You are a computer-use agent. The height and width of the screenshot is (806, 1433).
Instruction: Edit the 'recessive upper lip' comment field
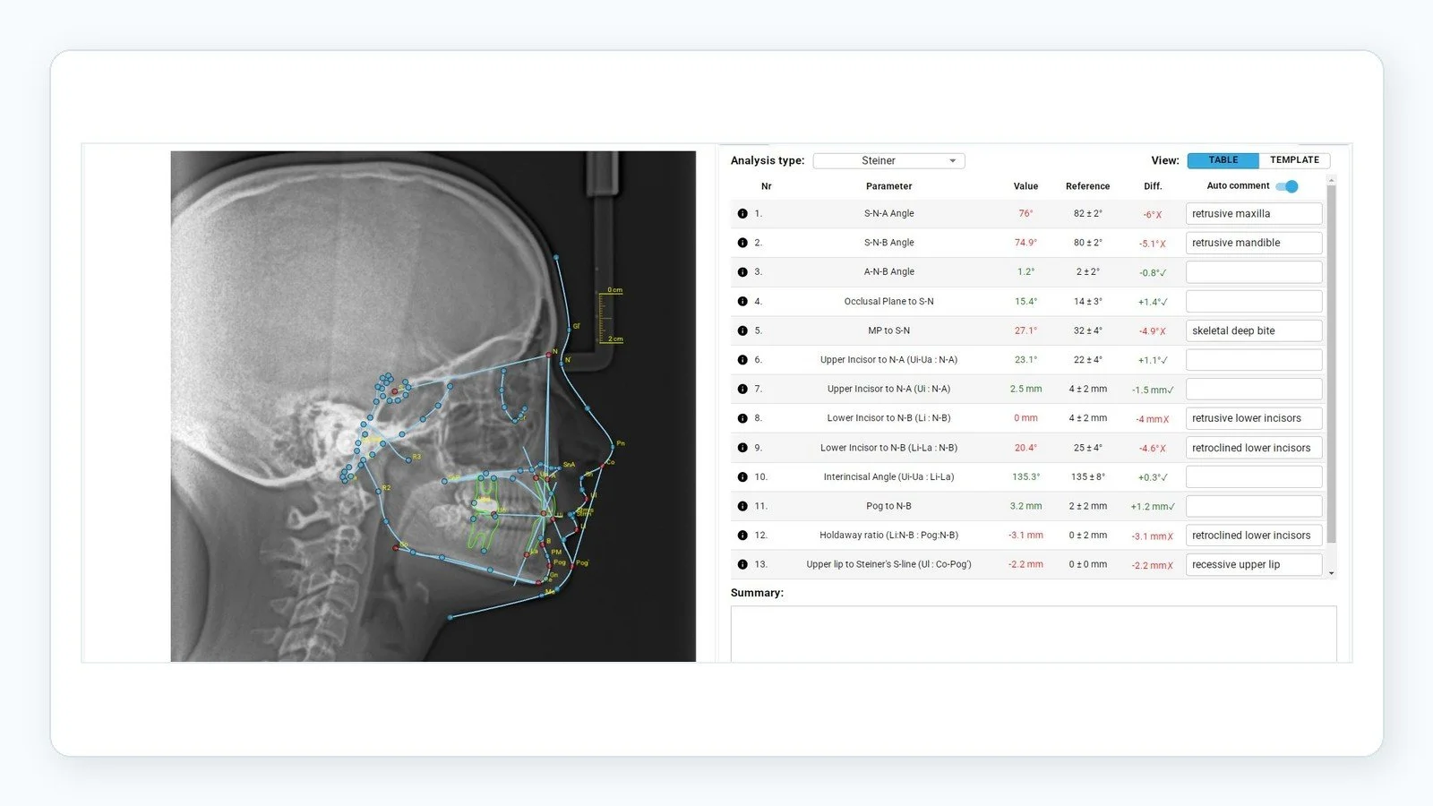(1254, 565)
